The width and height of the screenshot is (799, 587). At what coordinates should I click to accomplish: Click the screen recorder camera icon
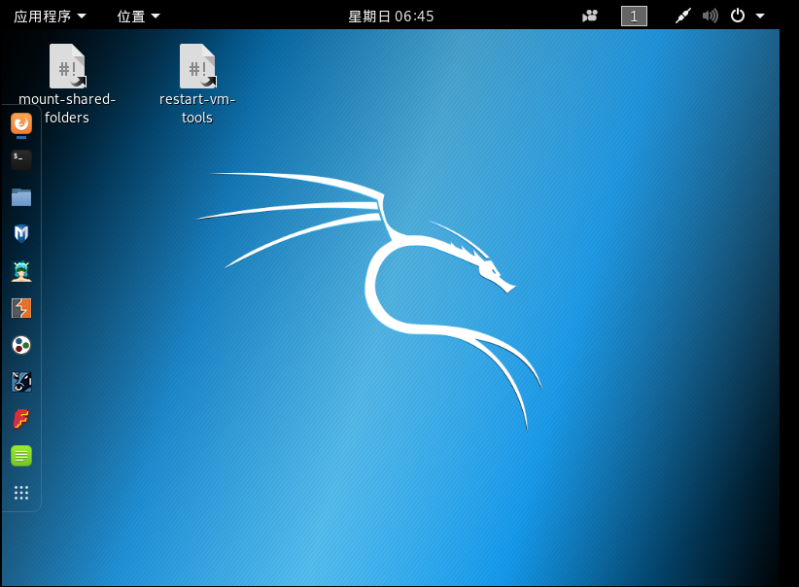click(x=590, y=16)
